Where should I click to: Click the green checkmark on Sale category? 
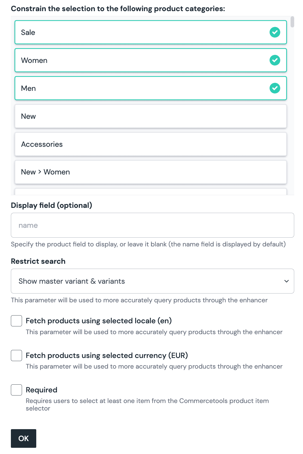tap(275, 32)
